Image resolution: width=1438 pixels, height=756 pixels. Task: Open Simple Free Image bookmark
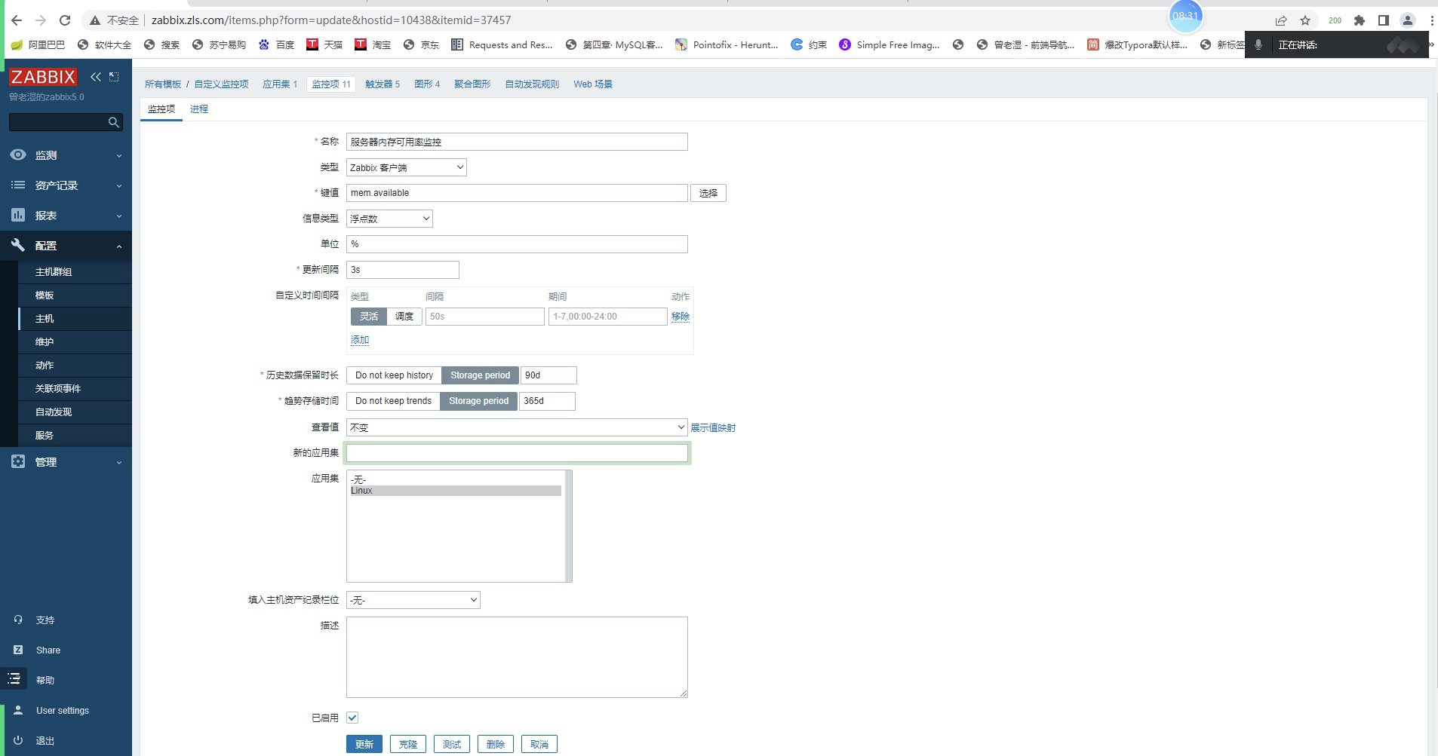(x=890, y=44)
